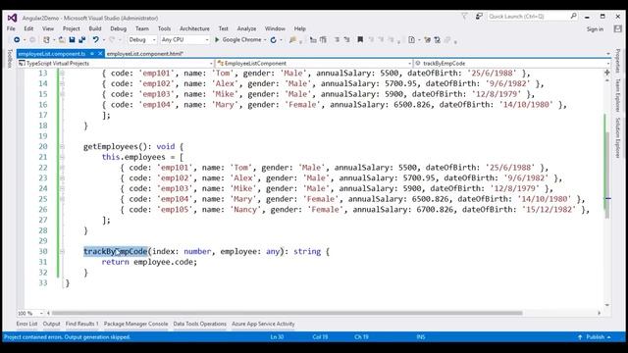
Task: Click the Visual Studio logo icon
Action: [x=12, y=18]
